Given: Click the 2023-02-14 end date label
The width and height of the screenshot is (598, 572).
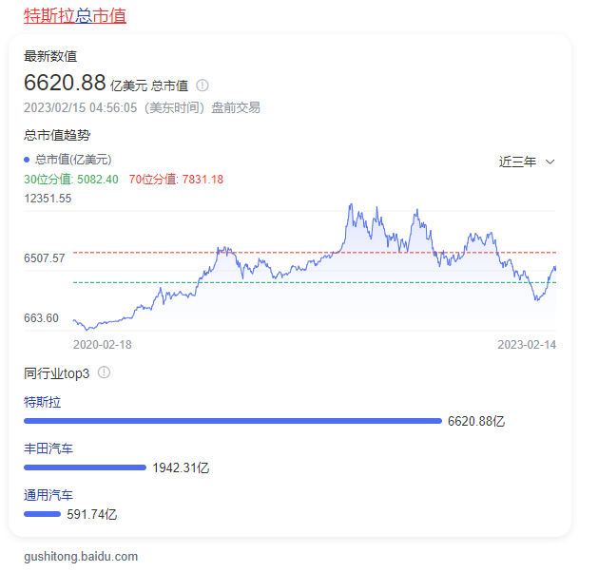Looking at the screenshot, I should coord(527,345).
